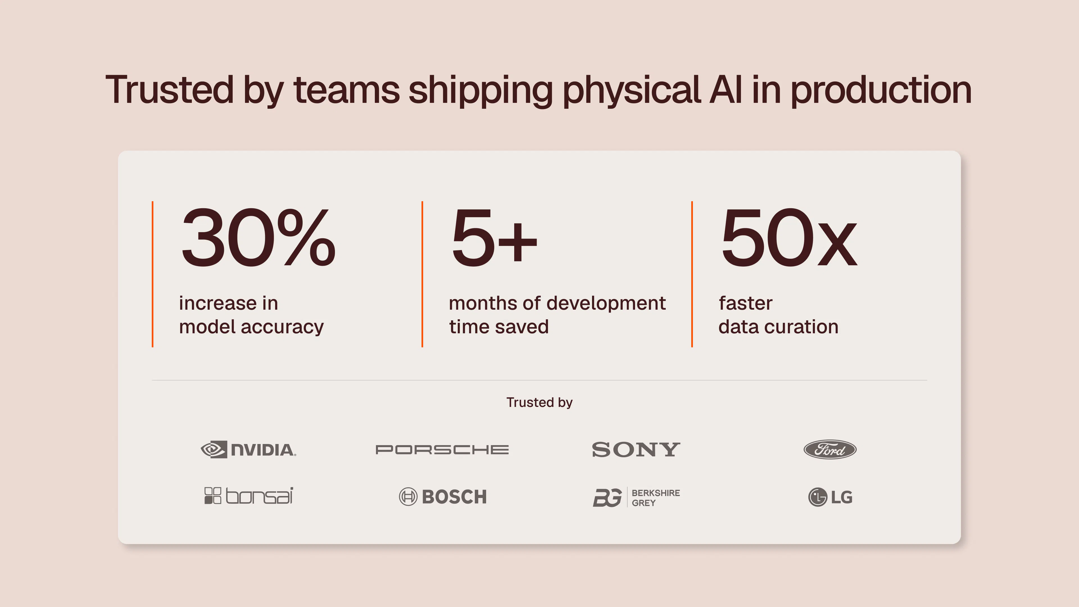The image size is (1079, 607).
Task: Open the bonsai logo
Action: pyautogui.click(x=248, y=495)
